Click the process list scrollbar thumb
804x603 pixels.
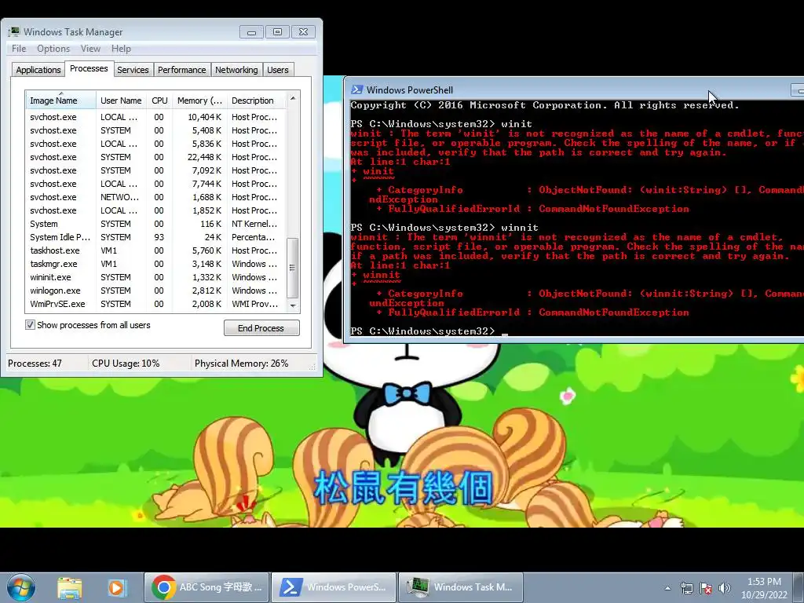click(293, 268)
